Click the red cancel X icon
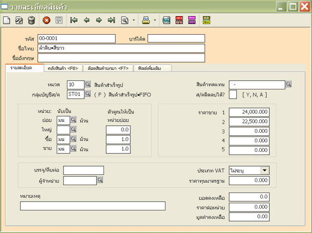The width and height of the screenshot is (312, 233). (x=46, y=21)
